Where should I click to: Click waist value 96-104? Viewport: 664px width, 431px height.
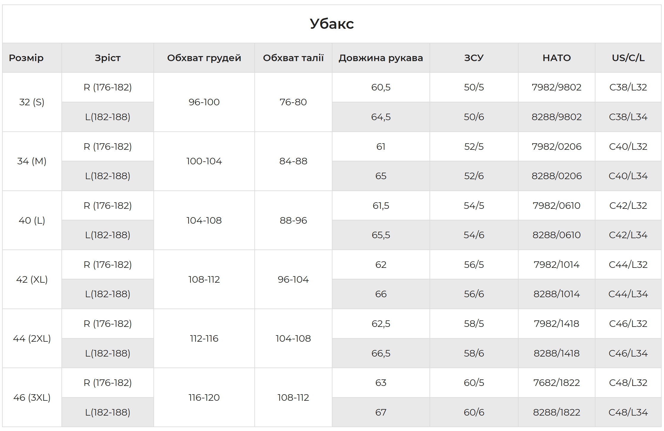point(293,279)
